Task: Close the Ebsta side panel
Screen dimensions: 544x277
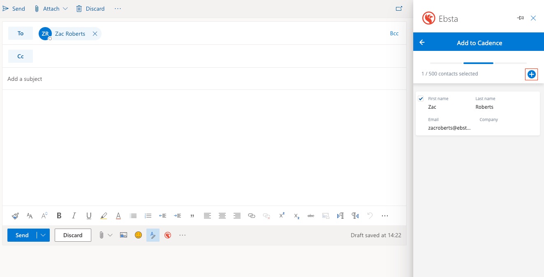Action: point(533,18)
